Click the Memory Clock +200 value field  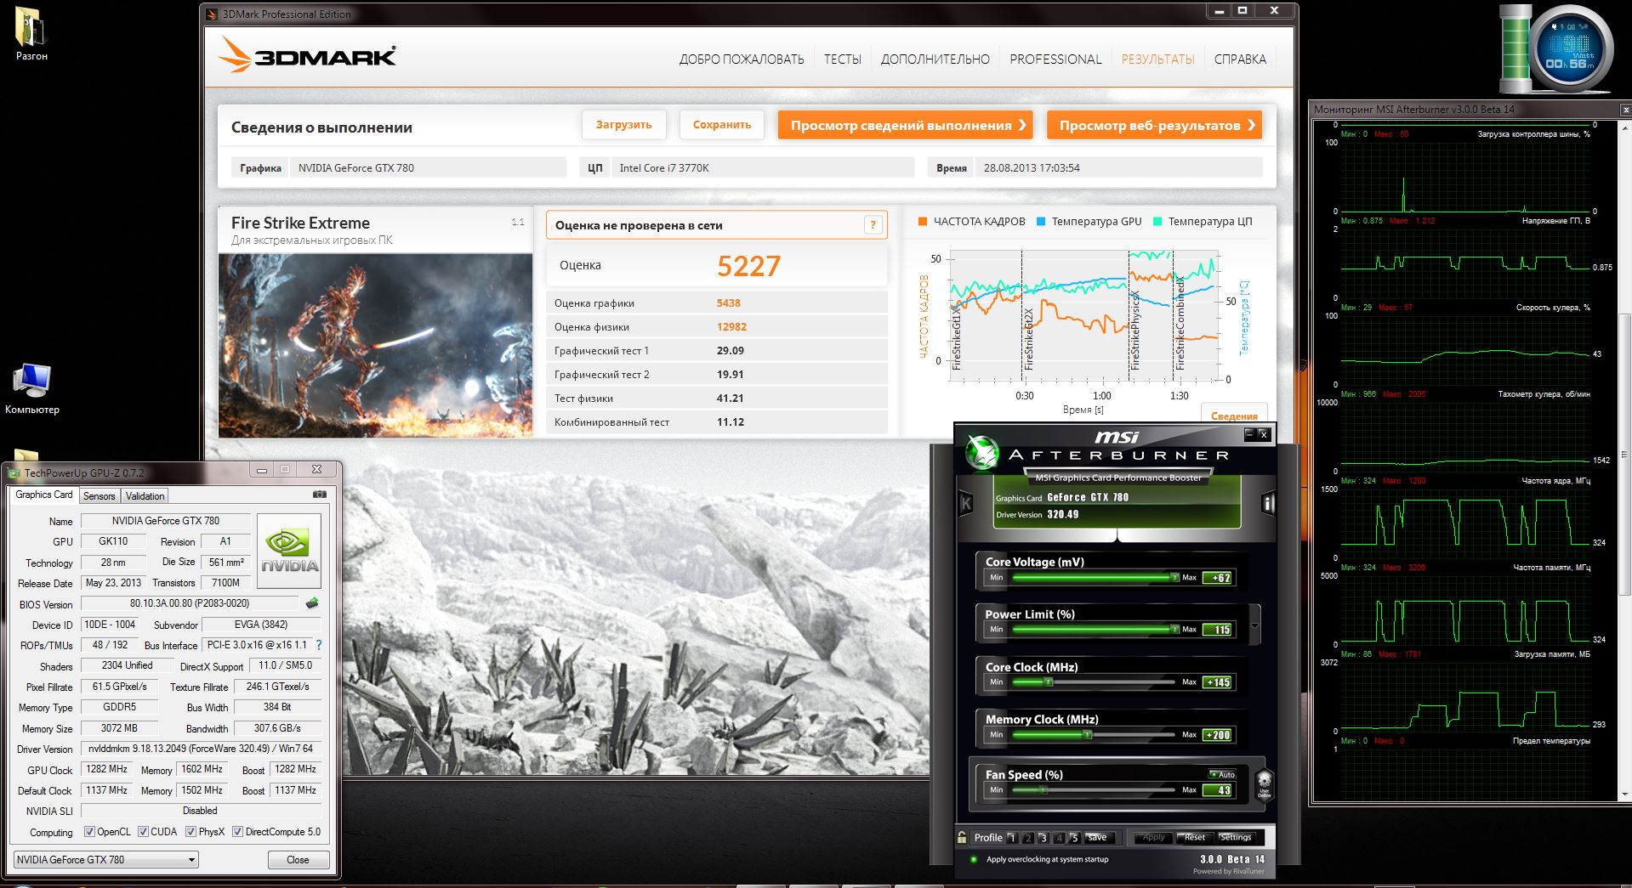point(1218,735)
